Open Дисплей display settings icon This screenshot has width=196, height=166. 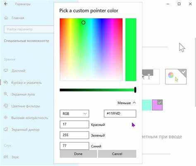pos(6,70)
